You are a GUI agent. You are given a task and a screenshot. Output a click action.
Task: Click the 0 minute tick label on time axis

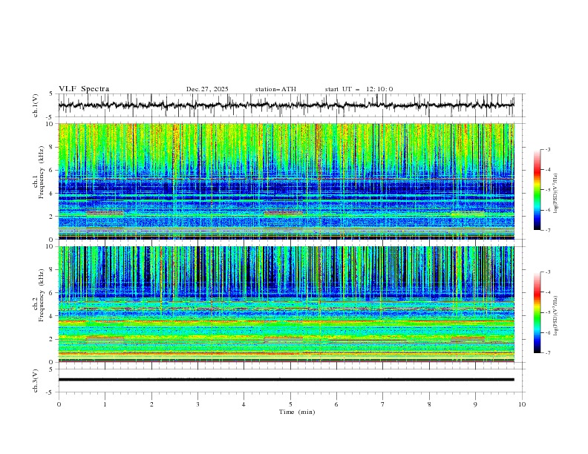59,404
